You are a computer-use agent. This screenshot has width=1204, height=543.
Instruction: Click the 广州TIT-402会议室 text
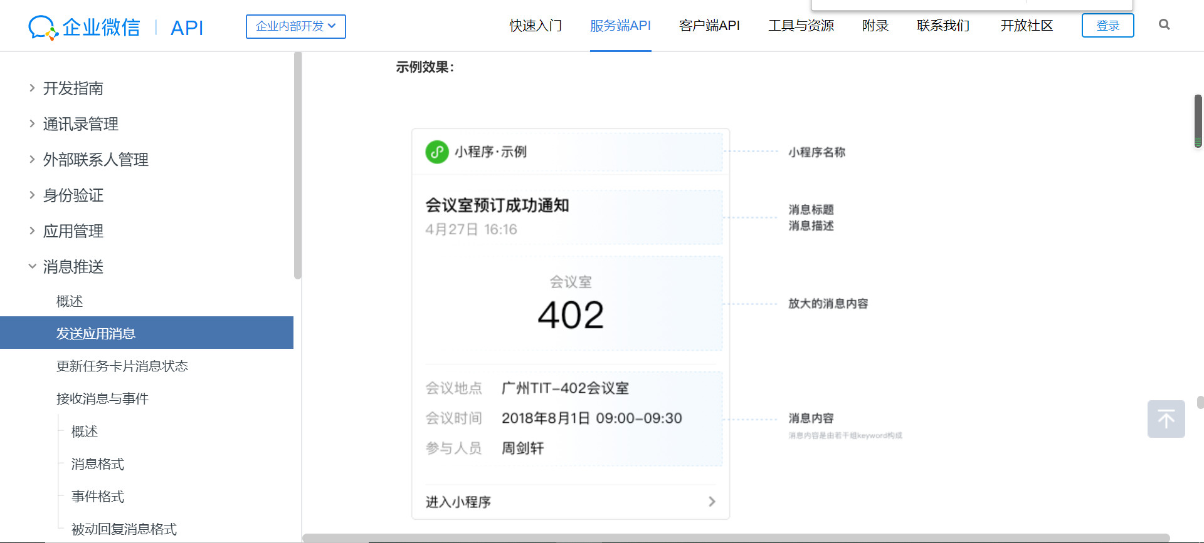(x=565, y=388)
